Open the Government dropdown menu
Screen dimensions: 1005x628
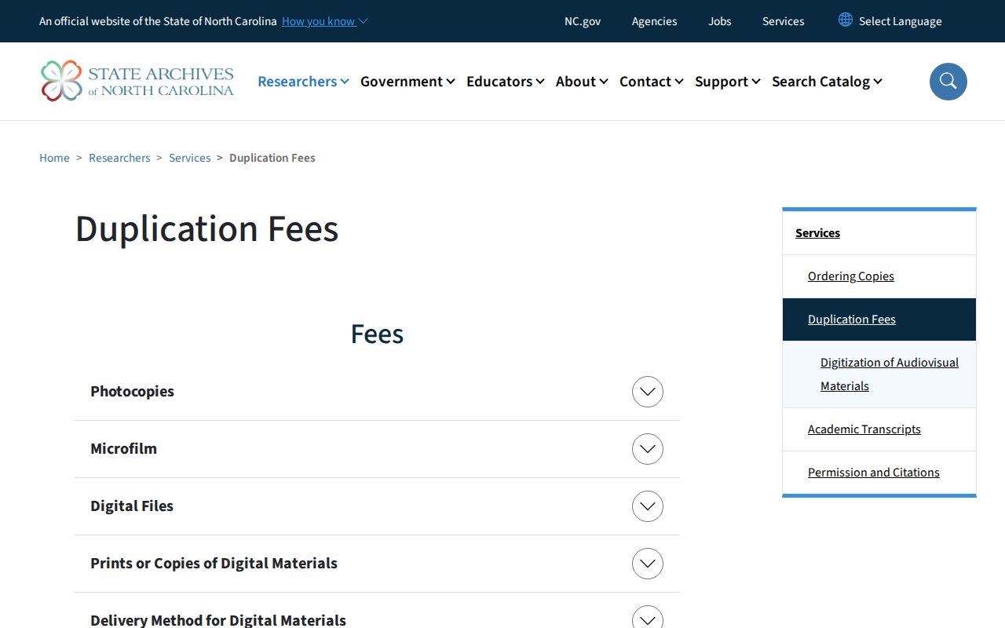click(407, 82)
